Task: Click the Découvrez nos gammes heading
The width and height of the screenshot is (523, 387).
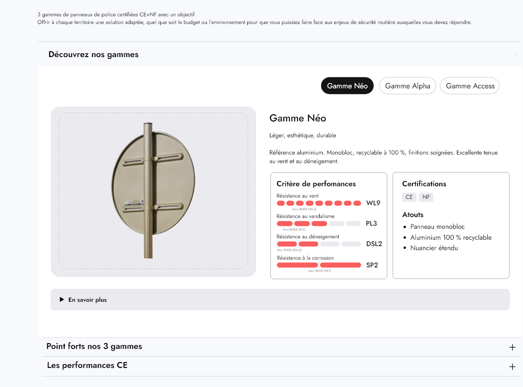Action: [93, 54]
